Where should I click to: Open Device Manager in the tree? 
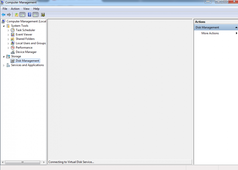[x=26, y=52]
